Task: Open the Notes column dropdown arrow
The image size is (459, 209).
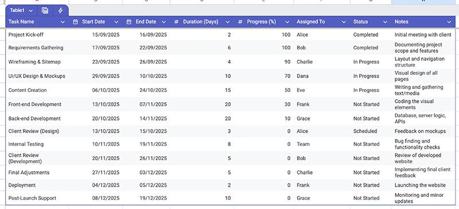Action: 449,22
